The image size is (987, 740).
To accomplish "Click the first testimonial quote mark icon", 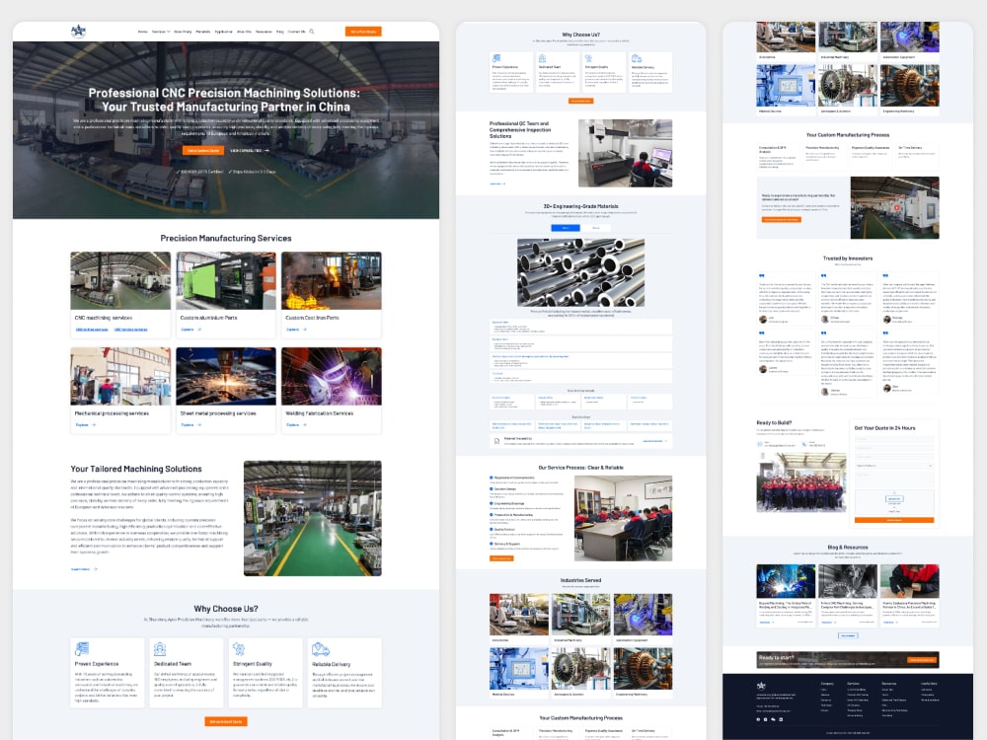I will click(762, 275).
